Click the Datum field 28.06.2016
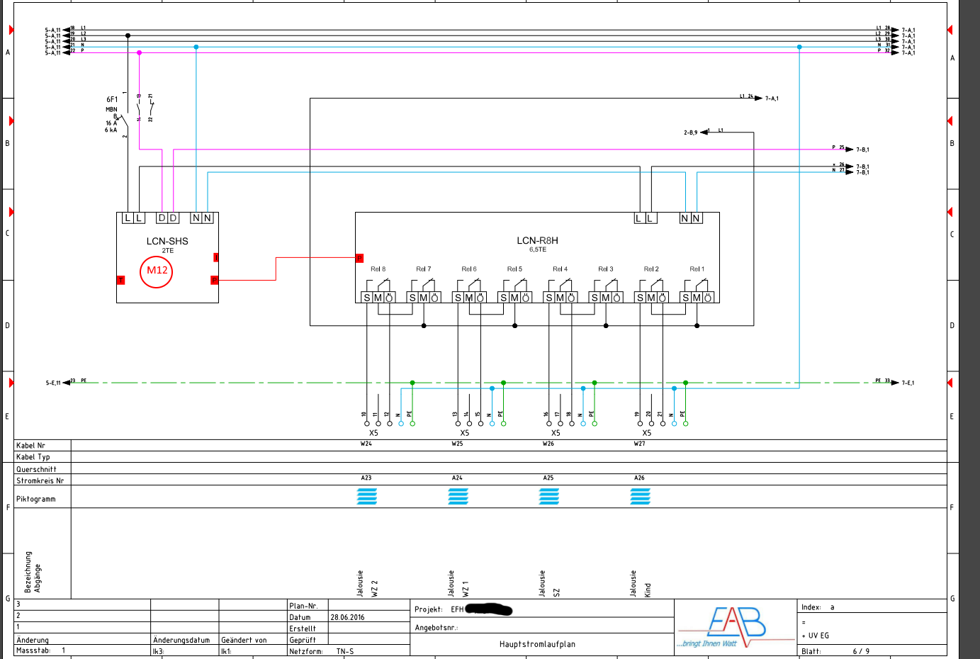Screen dimensions: 980x659 coord(347,617)
